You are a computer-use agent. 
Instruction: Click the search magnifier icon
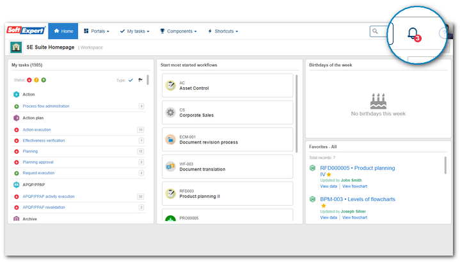click(x=375, y=31)
